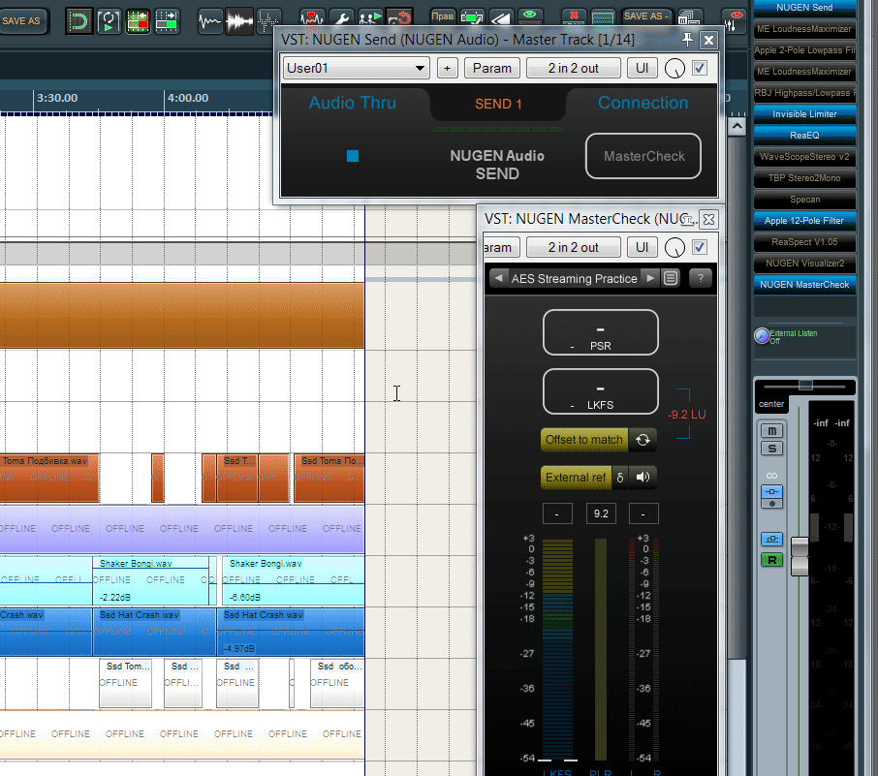Select Invisible Limiter in FX chain
This screenshot has height=776, width=878.
coord(804,114)
